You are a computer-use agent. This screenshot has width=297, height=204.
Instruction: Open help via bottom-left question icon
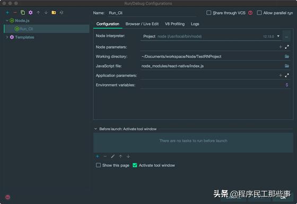tap(7, 197)
